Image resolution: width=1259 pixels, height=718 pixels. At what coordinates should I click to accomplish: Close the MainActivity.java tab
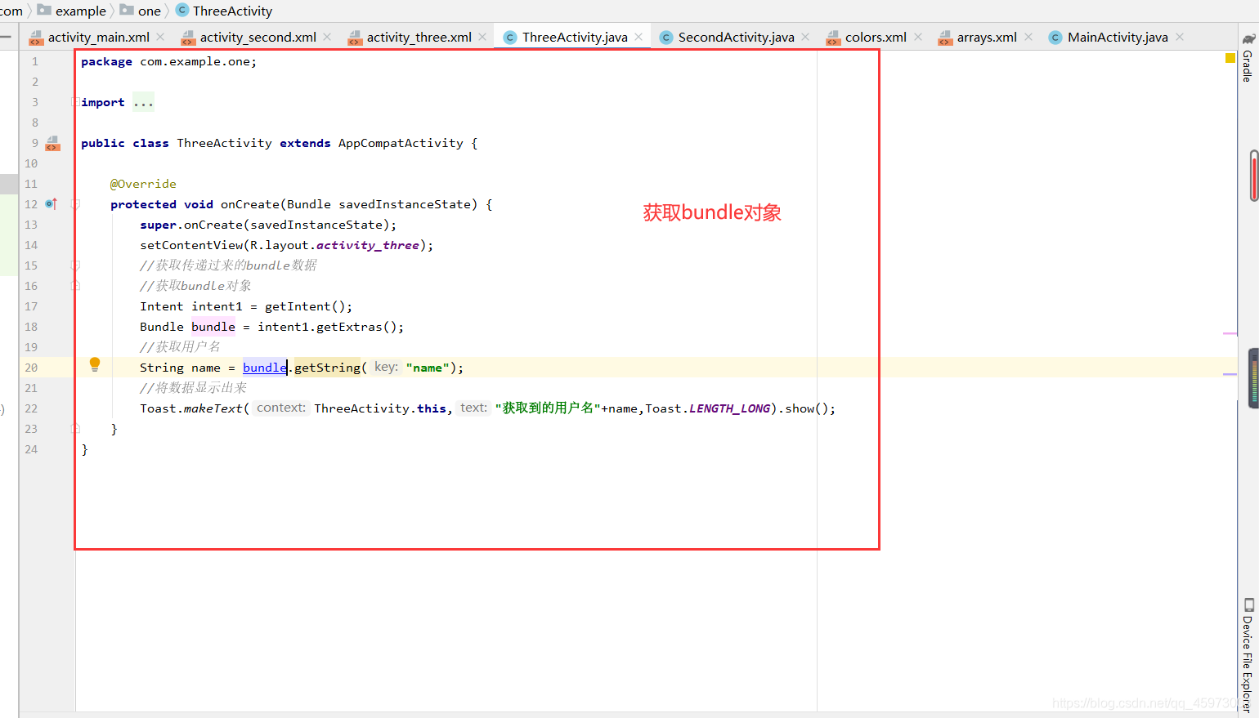pyautogui.click(x=1180, y=37)
